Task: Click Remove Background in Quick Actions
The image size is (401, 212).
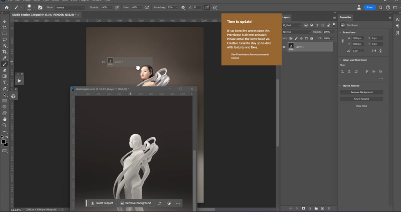Action: point(361,92)
